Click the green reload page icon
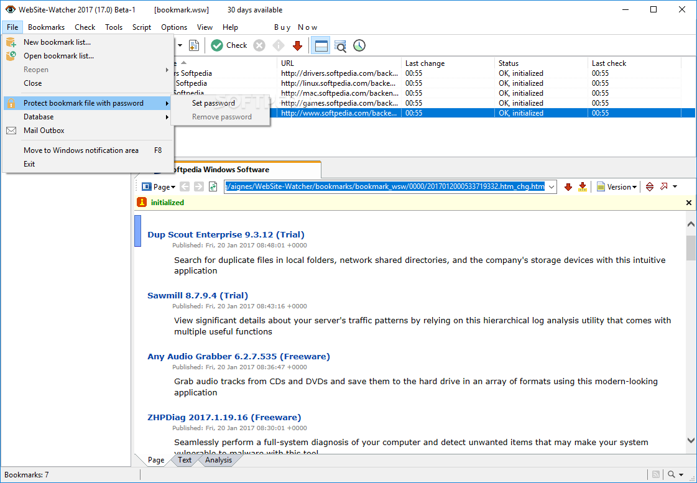Image resolution: width=697 pixels, height=483 pixels. pos(213,187)
